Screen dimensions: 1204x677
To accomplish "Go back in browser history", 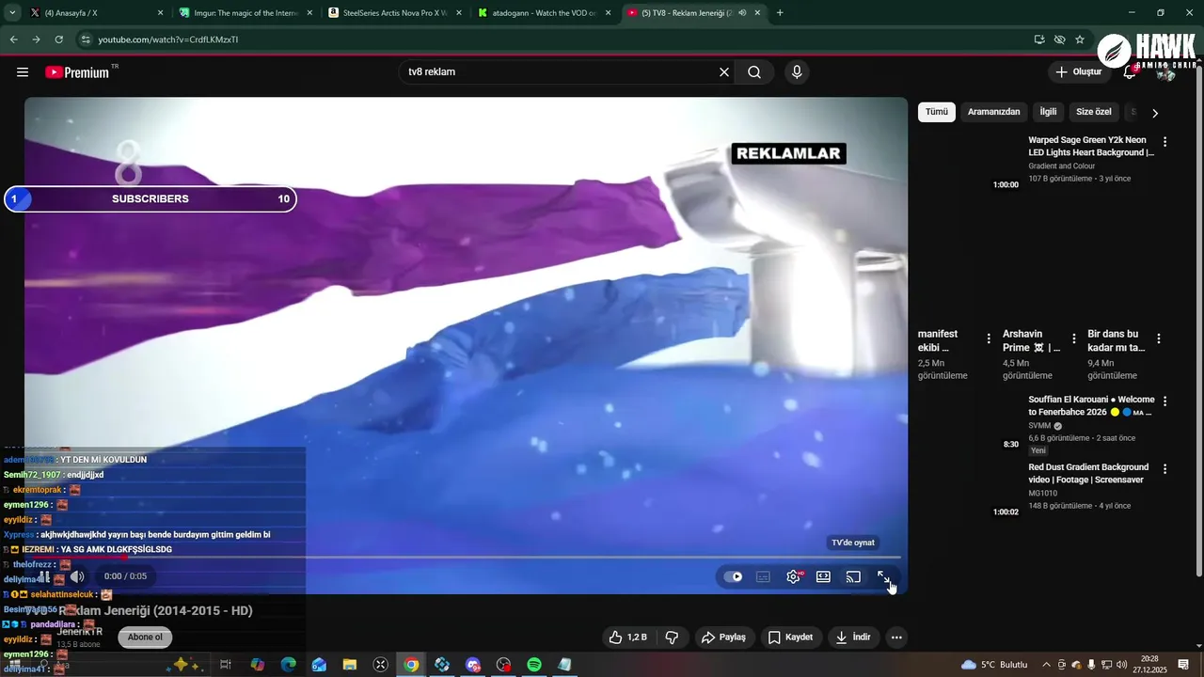I will pos(13,39).
